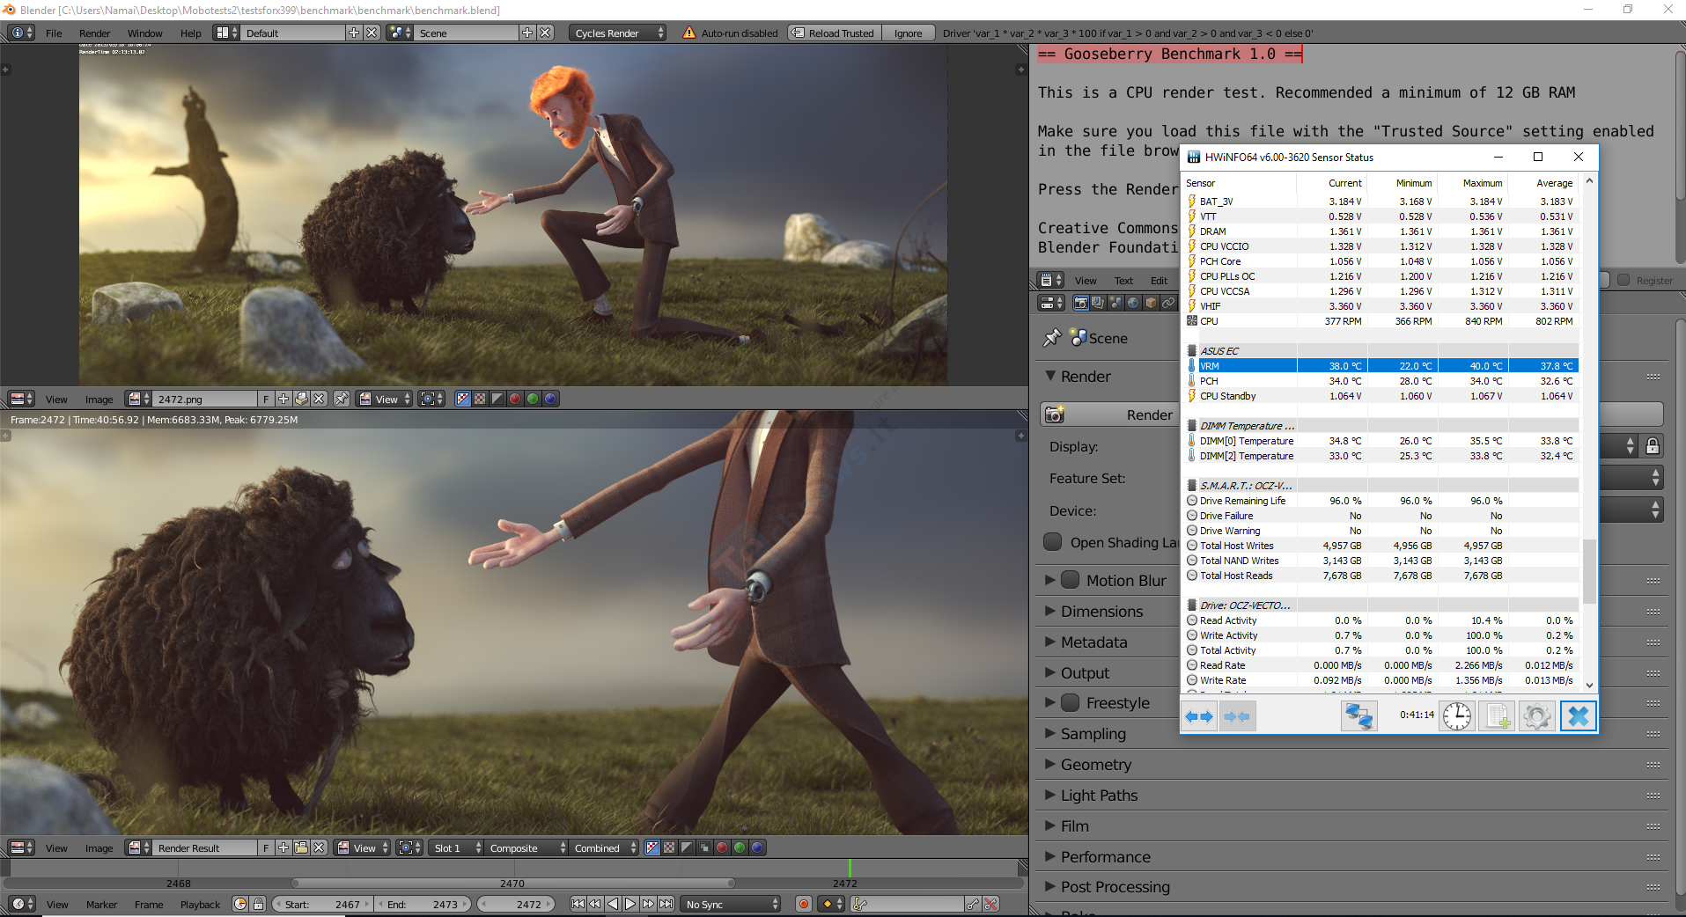Pin the 2472.png image in upper editor
This screenshot has width=1686, height=917.
pyautogui.click(x=342, y=399)
